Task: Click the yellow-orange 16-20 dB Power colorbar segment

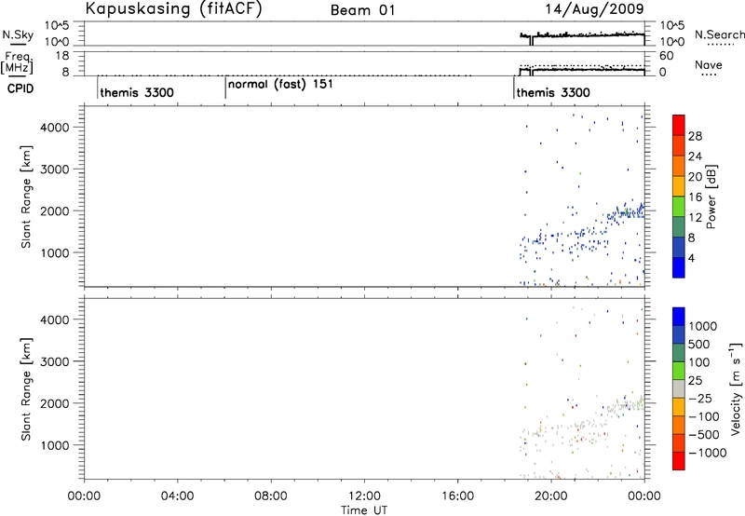Action: 679,185
